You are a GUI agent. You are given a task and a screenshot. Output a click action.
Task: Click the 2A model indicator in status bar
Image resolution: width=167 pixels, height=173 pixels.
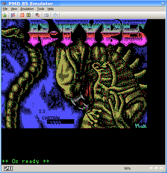8,168
